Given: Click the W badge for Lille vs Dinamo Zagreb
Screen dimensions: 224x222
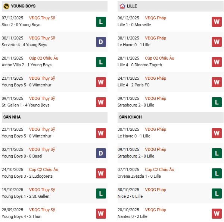Looking at the screenshot, I should [217, 62].
